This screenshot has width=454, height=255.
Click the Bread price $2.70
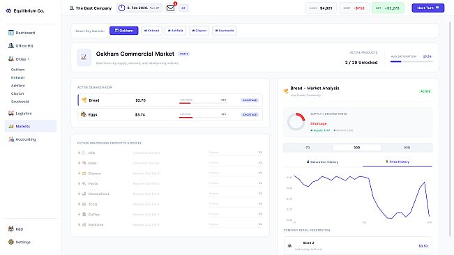pyautogui.click(x=140, y=100)
